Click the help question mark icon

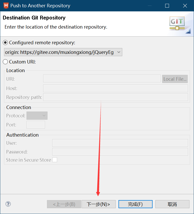8,204
